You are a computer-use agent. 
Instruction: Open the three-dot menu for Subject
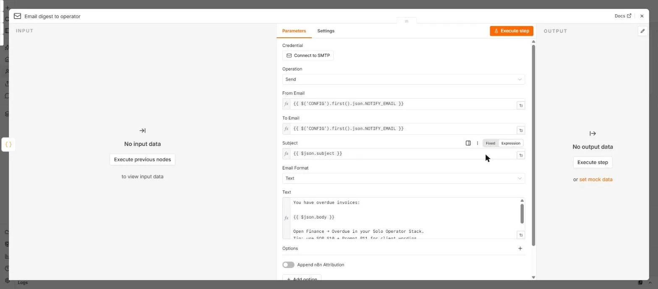pyautogui.click(x=477, y=143)
